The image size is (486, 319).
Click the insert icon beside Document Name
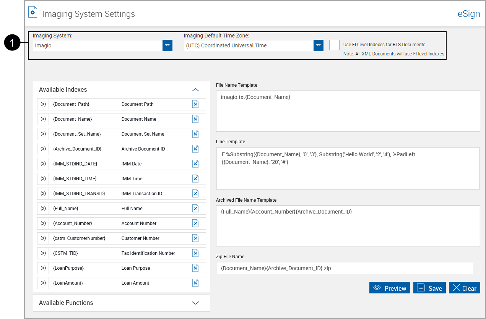click(195, 119)
